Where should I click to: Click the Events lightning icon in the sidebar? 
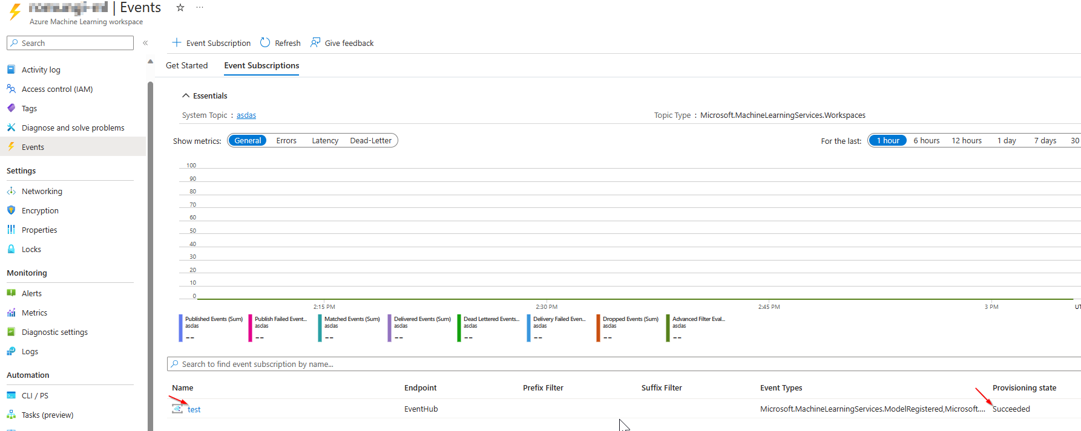point(11,147)
